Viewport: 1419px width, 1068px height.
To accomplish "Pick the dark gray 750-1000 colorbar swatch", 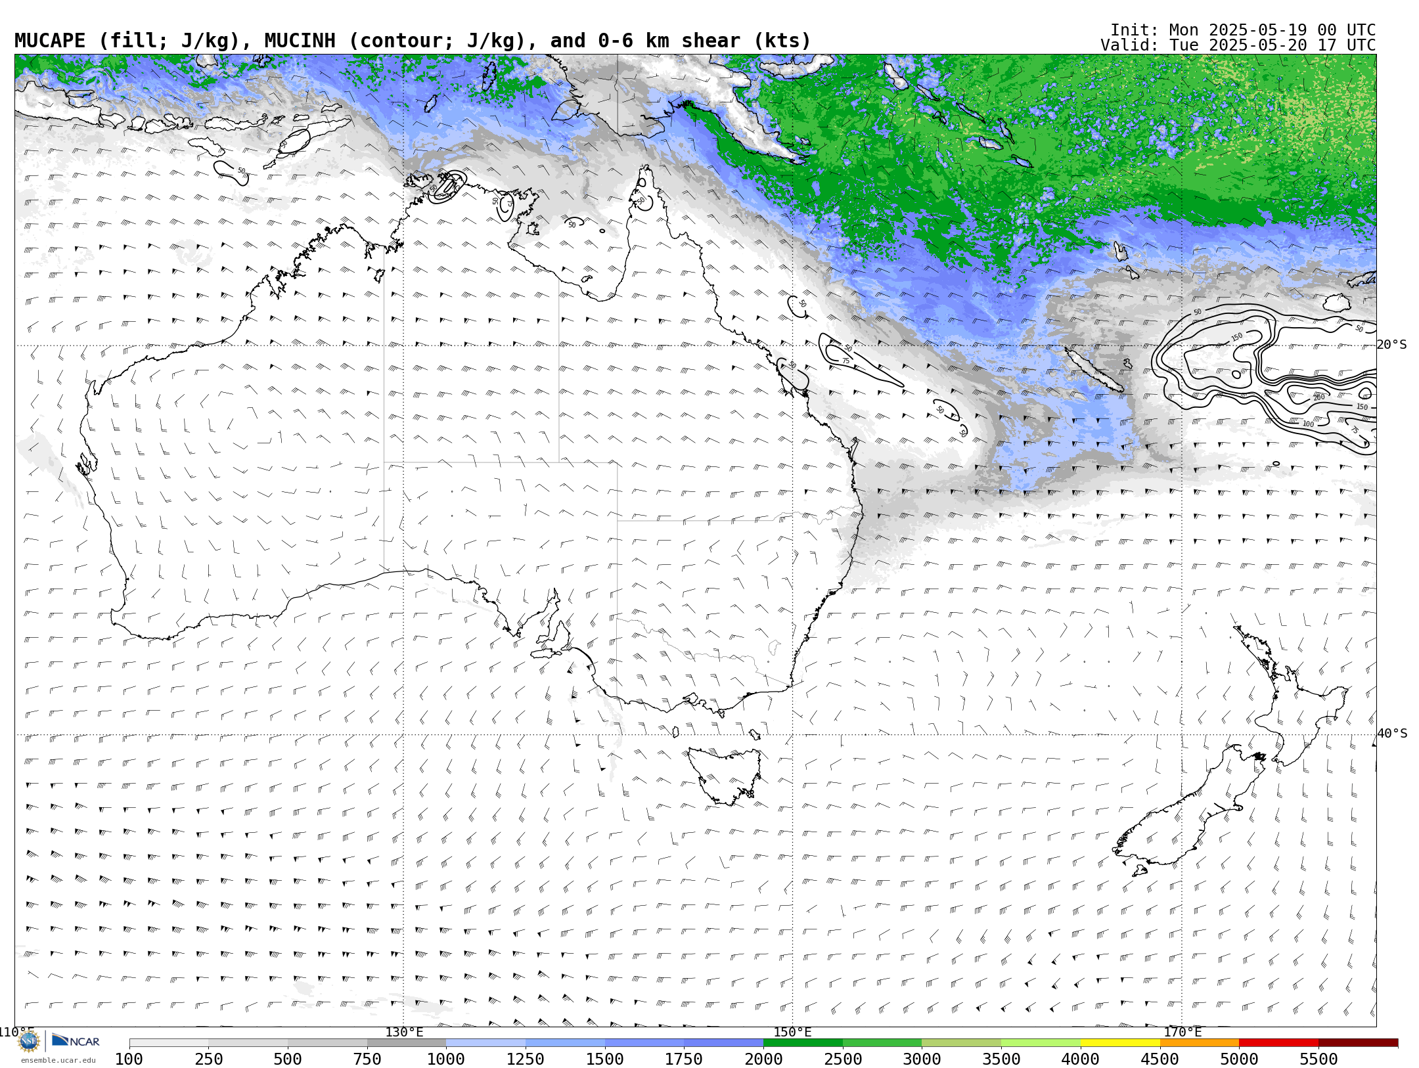I will [407, 1043].
